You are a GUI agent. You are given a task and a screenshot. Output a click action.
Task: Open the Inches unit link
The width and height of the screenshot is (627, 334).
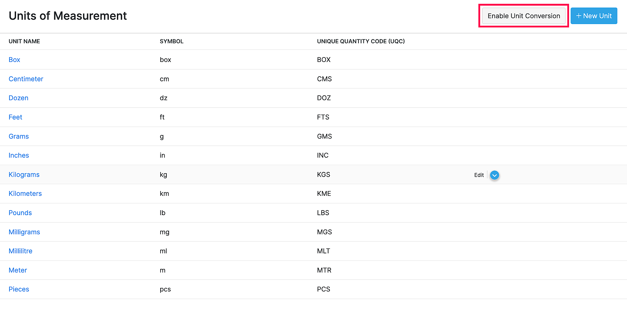click(x=19, y=155)
